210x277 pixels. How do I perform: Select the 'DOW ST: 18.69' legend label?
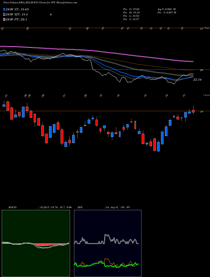pos(17,9)
